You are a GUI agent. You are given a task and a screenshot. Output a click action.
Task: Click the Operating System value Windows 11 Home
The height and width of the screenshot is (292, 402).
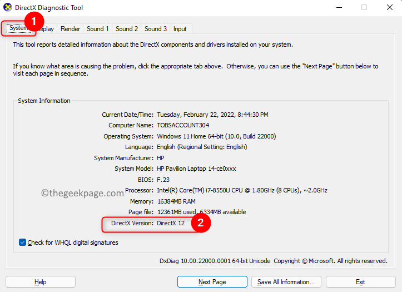216,136
